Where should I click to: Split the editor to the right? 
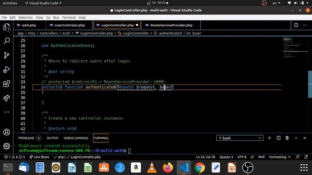[x=296, y=25]
